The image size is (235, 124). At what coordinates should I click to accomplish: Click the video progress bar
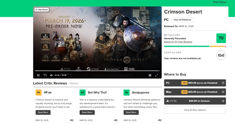[x=97, y=71]
